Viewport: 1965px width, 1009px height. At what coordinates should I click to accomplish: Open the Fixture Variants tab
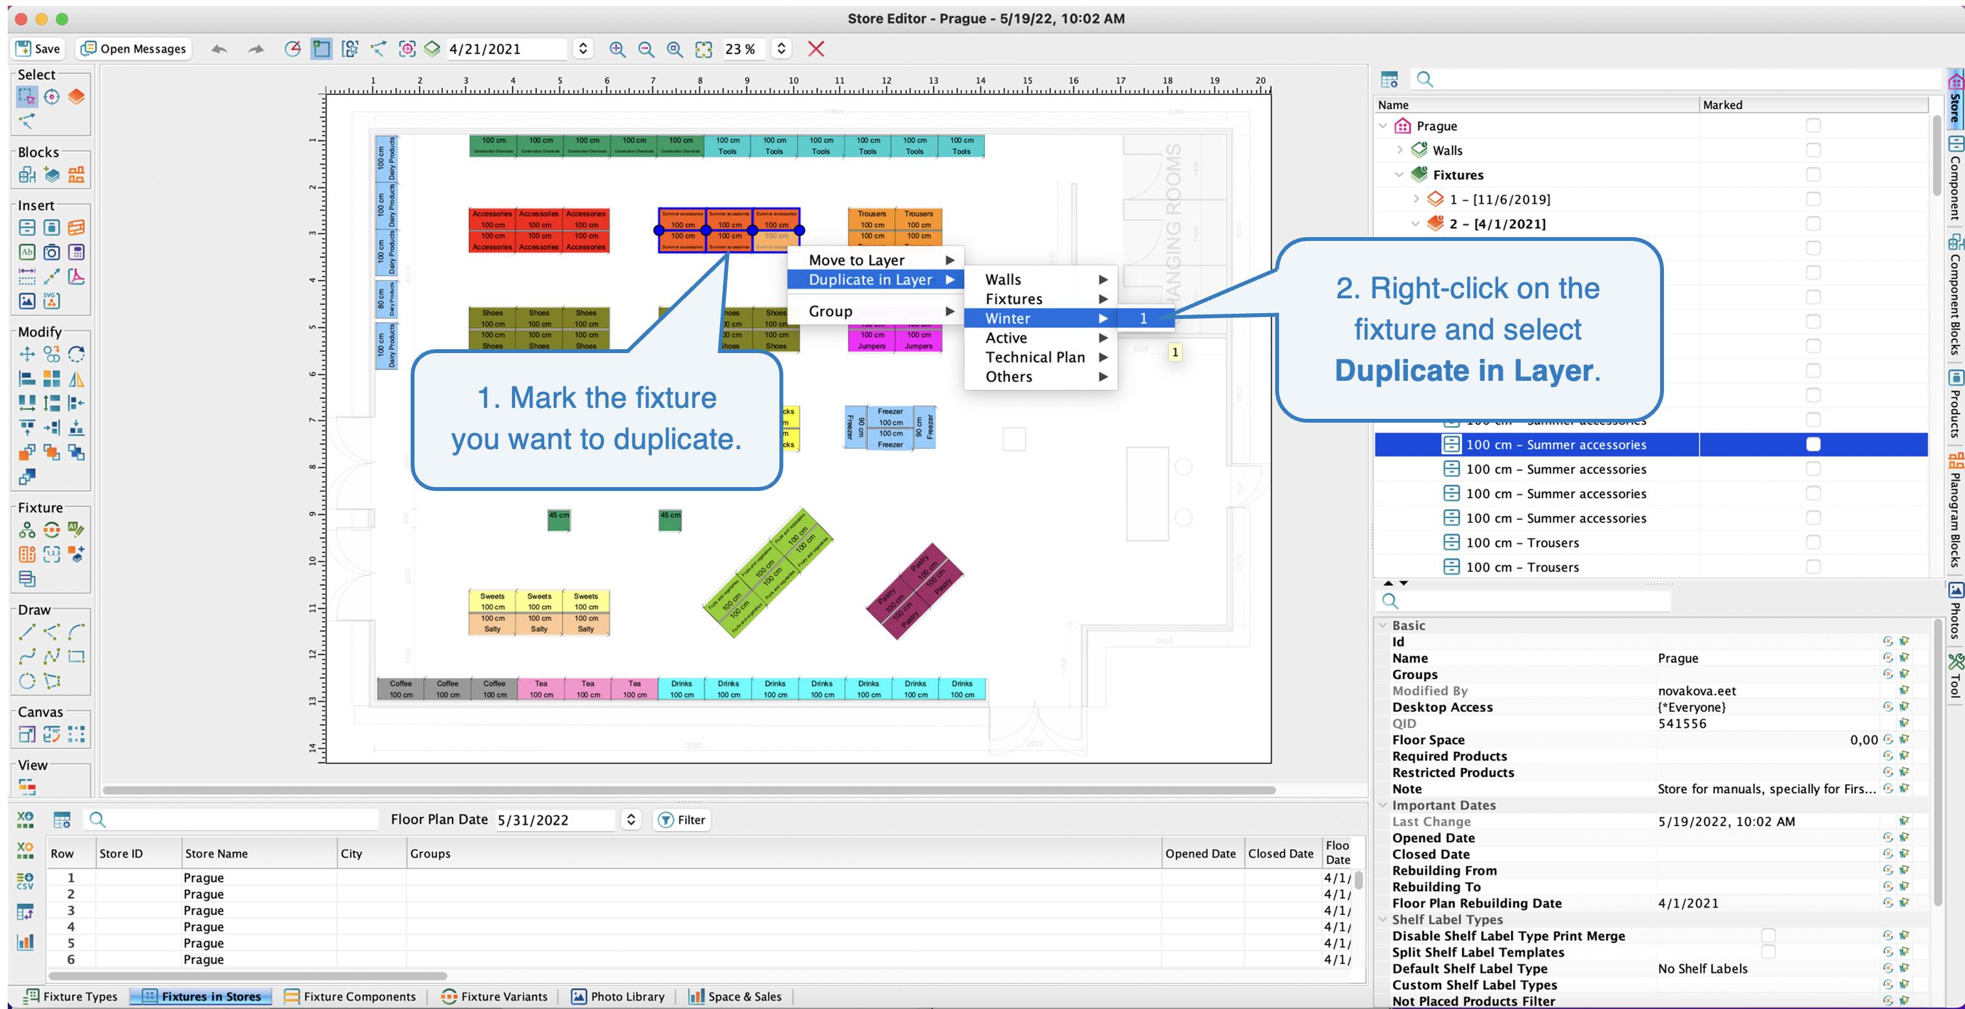coord(494,996)
